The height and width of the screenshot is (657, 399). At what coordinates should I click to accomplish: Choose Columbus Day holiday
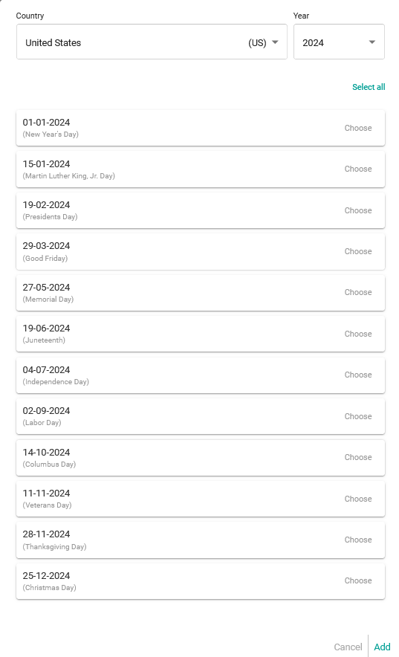pos(358,457)
